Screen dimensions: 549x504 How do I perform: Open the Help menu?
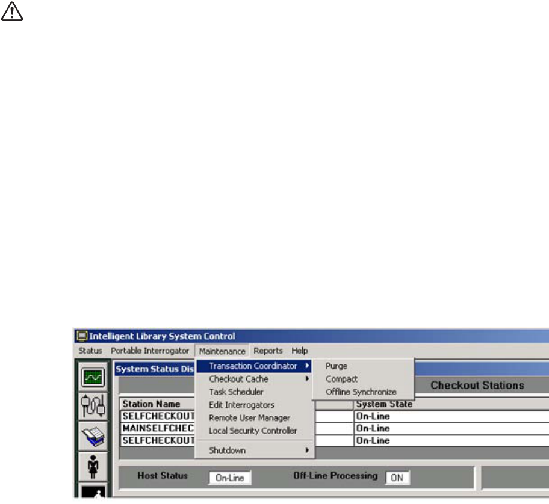tap(300, 351)
